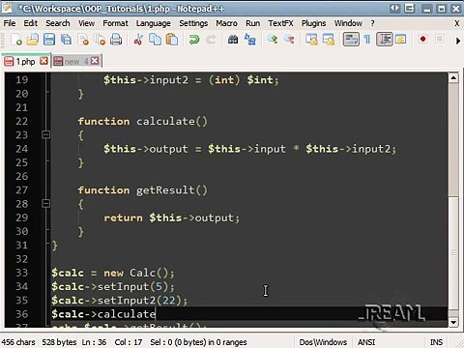Open the Window menu
The width and height of the screenshot is (464, 348).
click(348, 23)
